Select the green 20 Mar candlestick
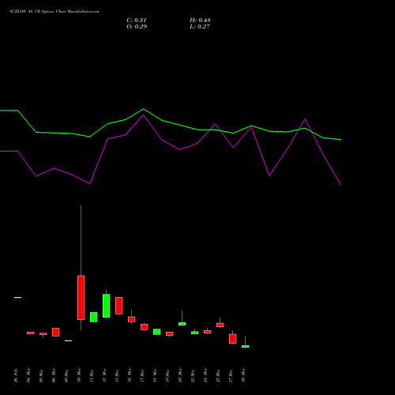Viewport: 395px width, 395px height. pyautogui.click(x=182, y=324)
